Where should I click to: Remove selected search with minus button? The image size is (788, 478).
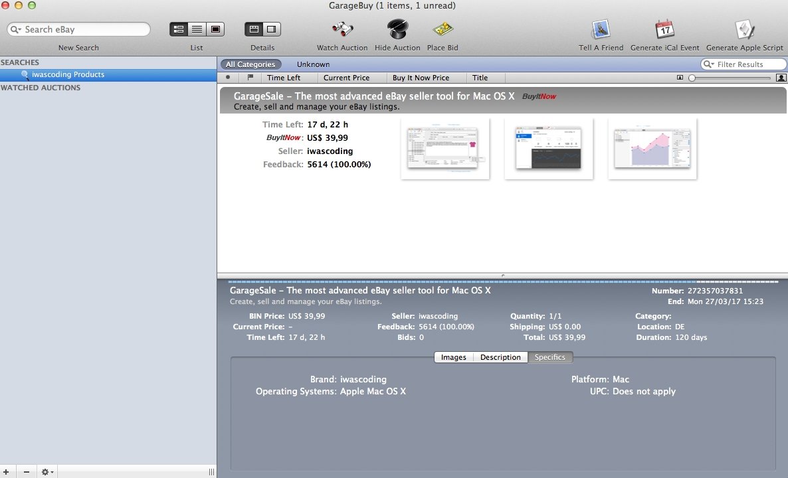click(26, 472)
